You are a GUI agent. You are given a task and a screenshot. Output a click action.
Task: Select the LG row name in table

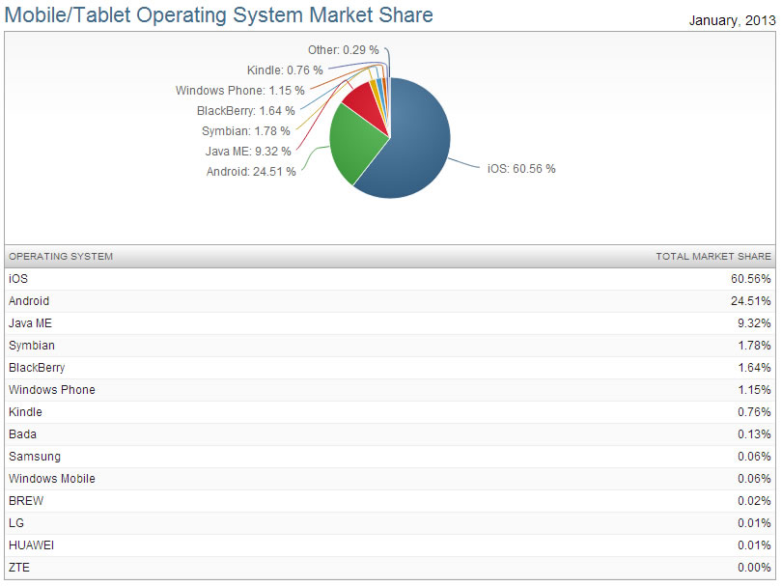(x=16, y=523)
